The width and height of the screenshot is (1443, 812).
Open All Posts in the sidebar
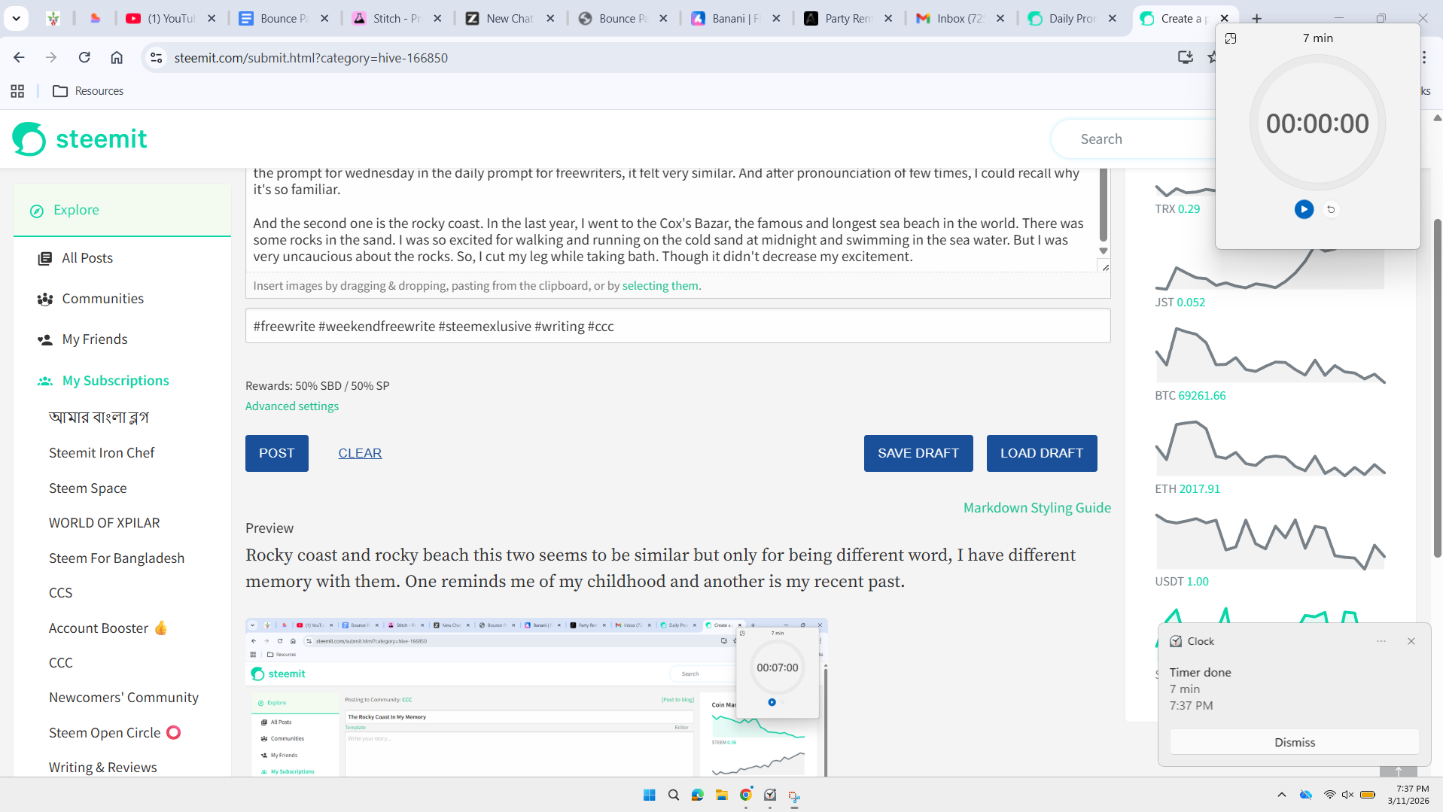(x=87, y=258)
